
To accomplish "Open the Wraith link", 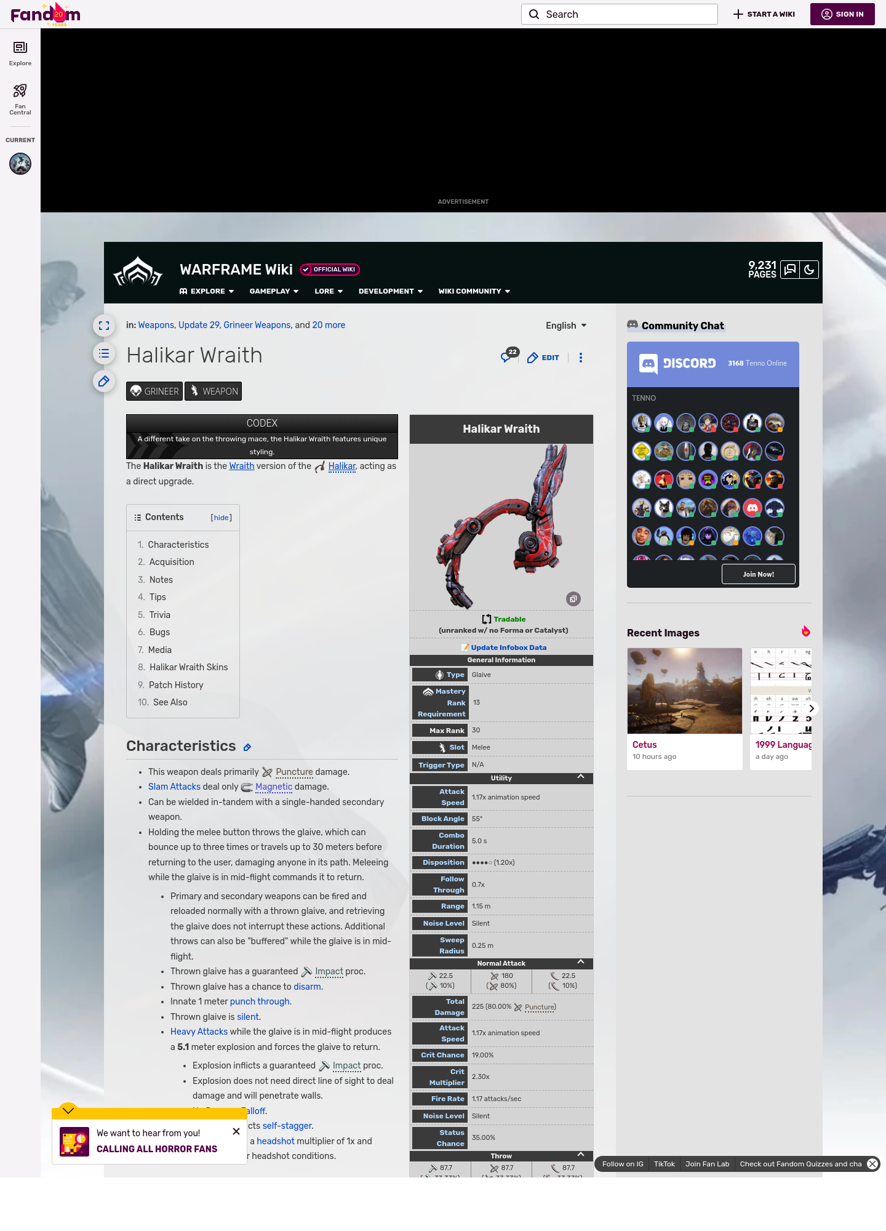I will point(242,466).
